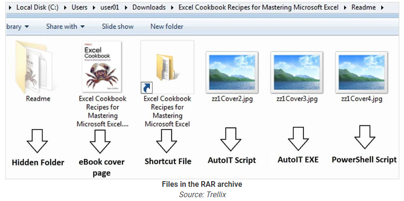This screenshot has width=404, height=201.
Task: Create a New folder
Action: pos(167,26)
